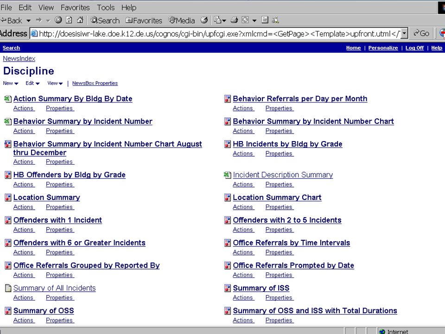Click the report icon beside Location Summary

coord(8,198)
